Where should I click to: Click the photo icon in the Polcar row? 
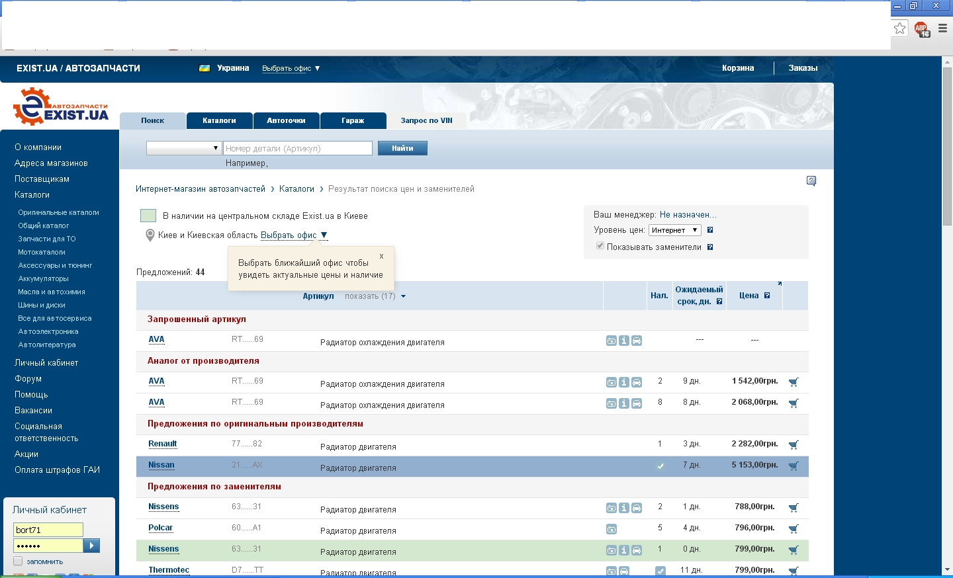coord(612,529)
